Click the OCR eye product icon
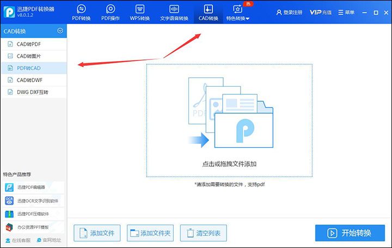This screenshot has width=392, height=248. [9, 201]
